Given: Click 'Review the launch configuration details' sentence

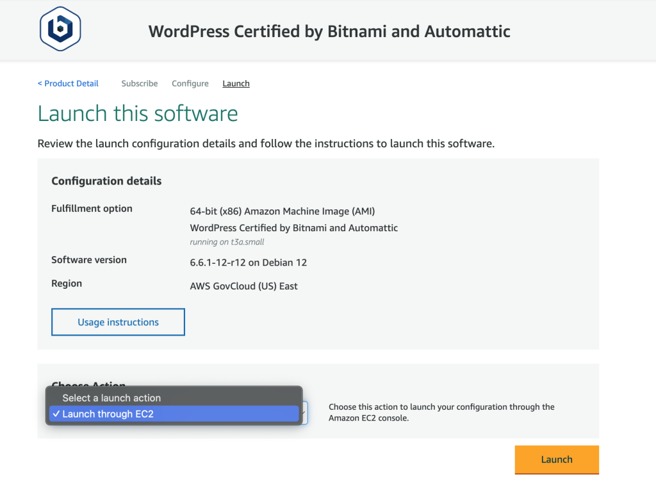Looking at the screenshot, I should [266, 143].
